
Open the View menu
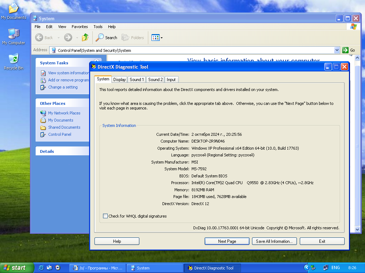[62, 27]
